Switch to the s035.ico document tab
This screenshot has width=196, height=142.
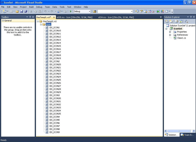(x=74, y=17)
